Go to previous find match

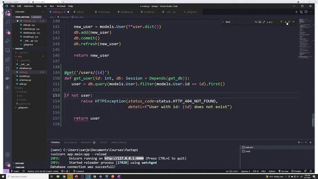click(x=281, y=22)
